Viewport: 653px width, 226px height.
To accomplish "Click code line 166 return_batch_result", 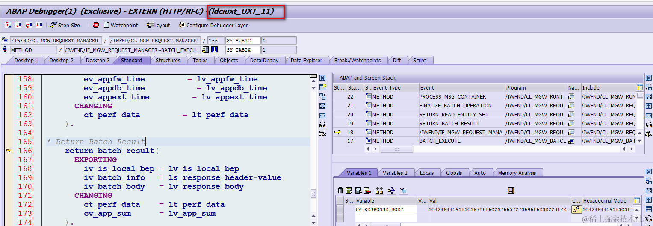I will click(112, 151).
